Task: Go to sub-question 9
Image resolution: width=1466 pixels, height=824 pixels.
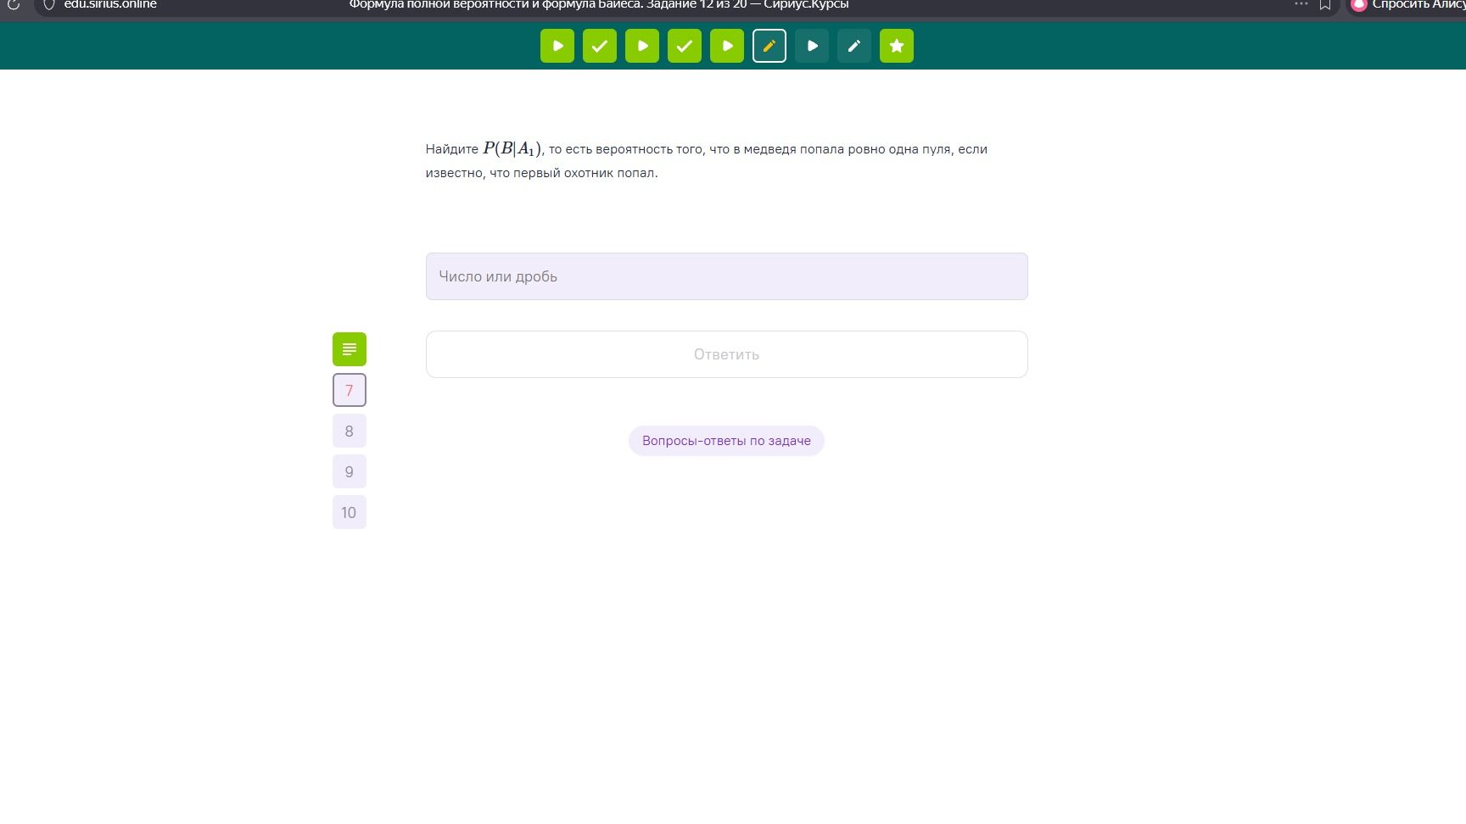Action: click(x=350, y=471)
